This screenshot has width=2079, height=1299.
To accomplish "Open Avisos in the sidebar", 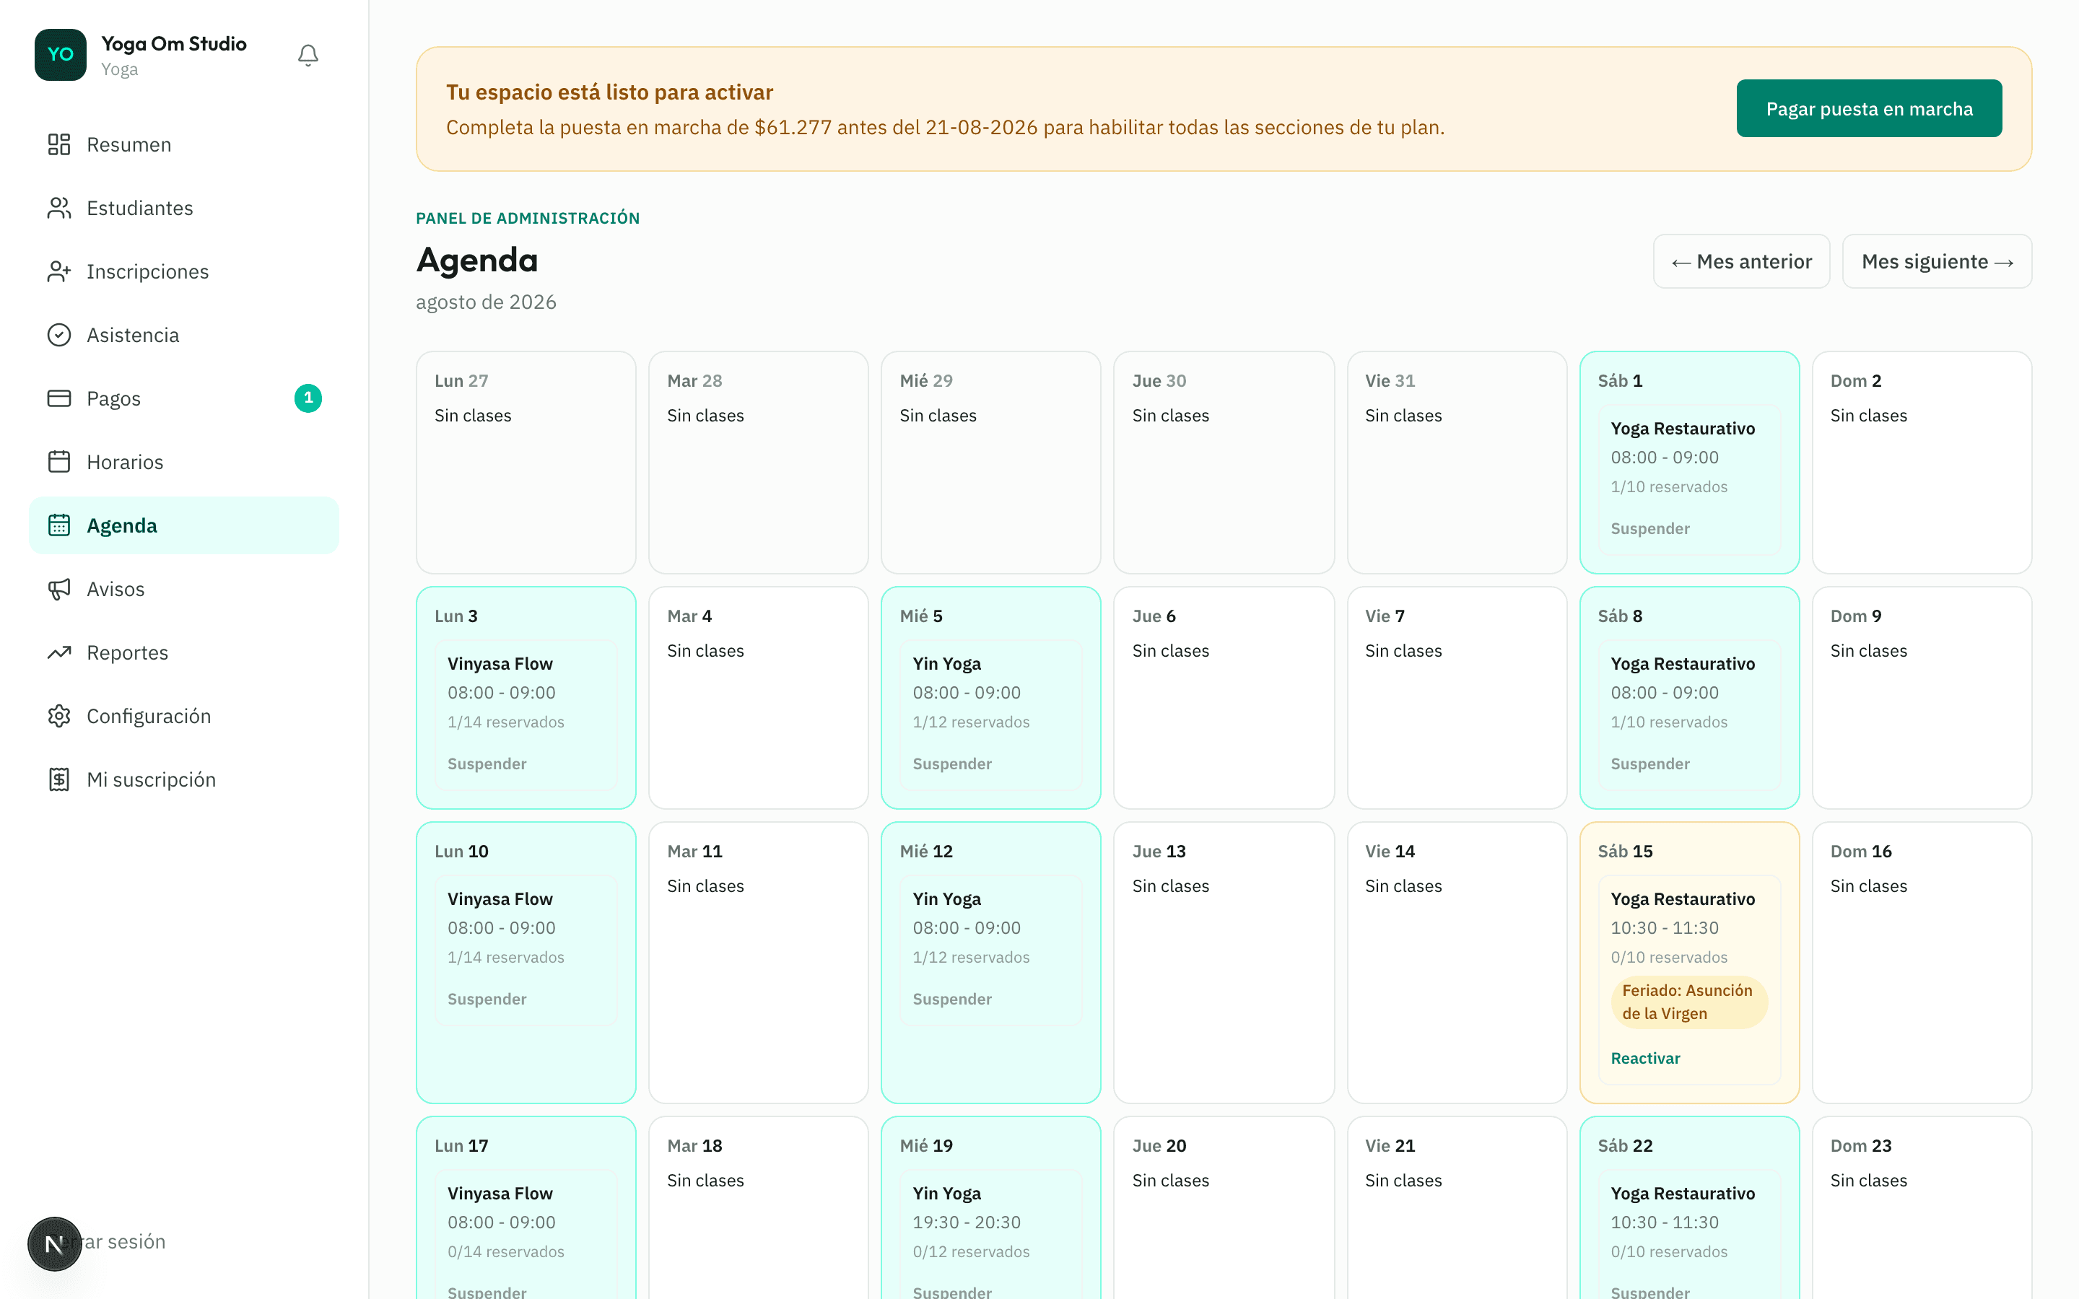I will click(184, 590).
